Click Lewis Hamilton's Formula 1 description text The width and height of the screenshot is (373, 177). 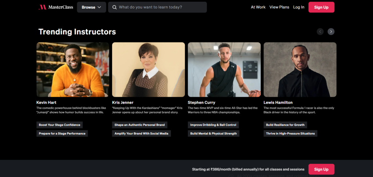pyautogui.click(x=299, y=110)
